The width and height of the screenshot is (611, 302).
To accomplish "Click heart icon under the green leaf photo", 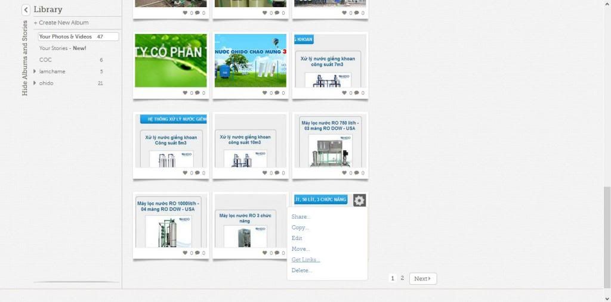I will 186,93.
